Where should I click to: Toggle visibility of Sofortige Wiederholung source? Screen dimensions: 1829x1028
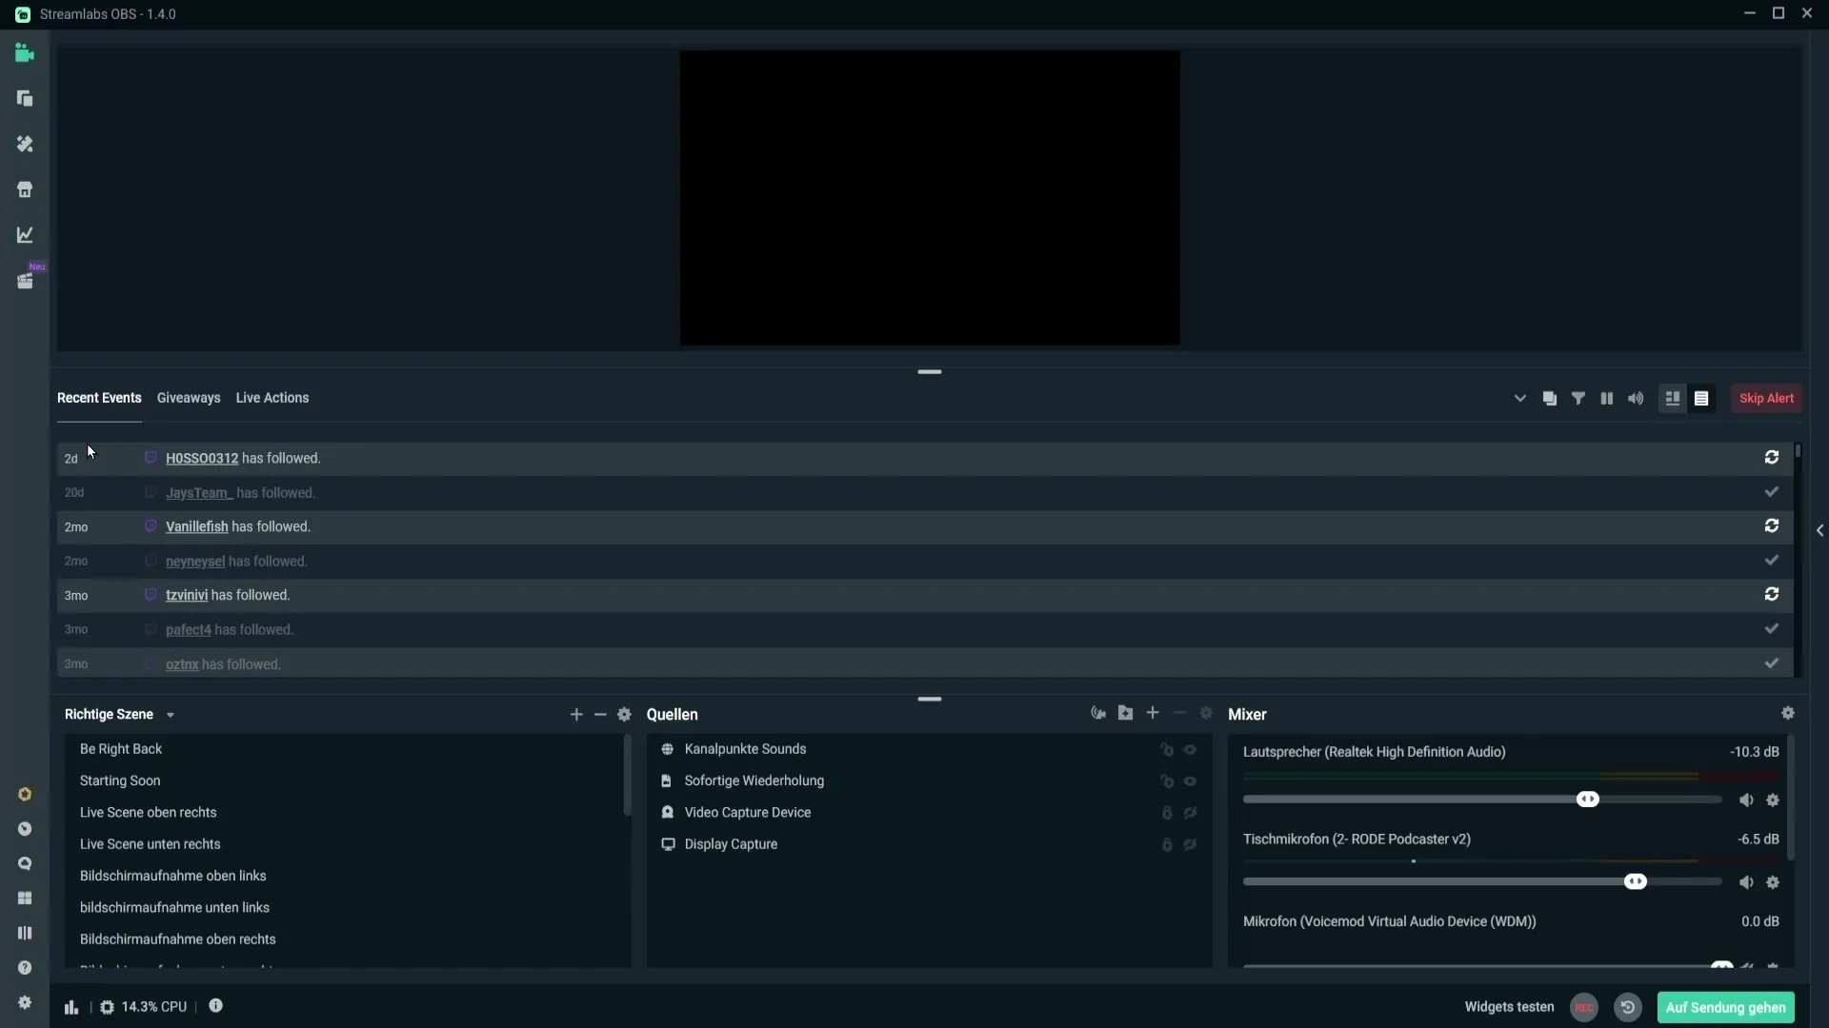pyautogui.click(x=1190, y=781)
